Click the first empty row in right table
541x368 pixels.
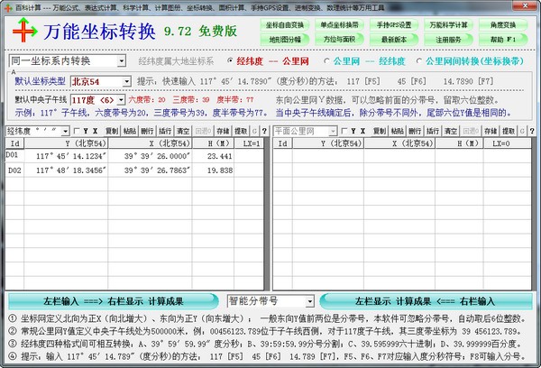(x=402, y=156)
